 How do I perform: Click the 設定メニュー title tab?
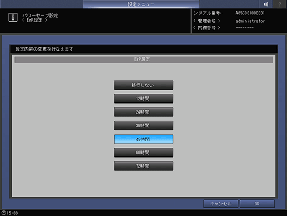click(x=141, y=4)
